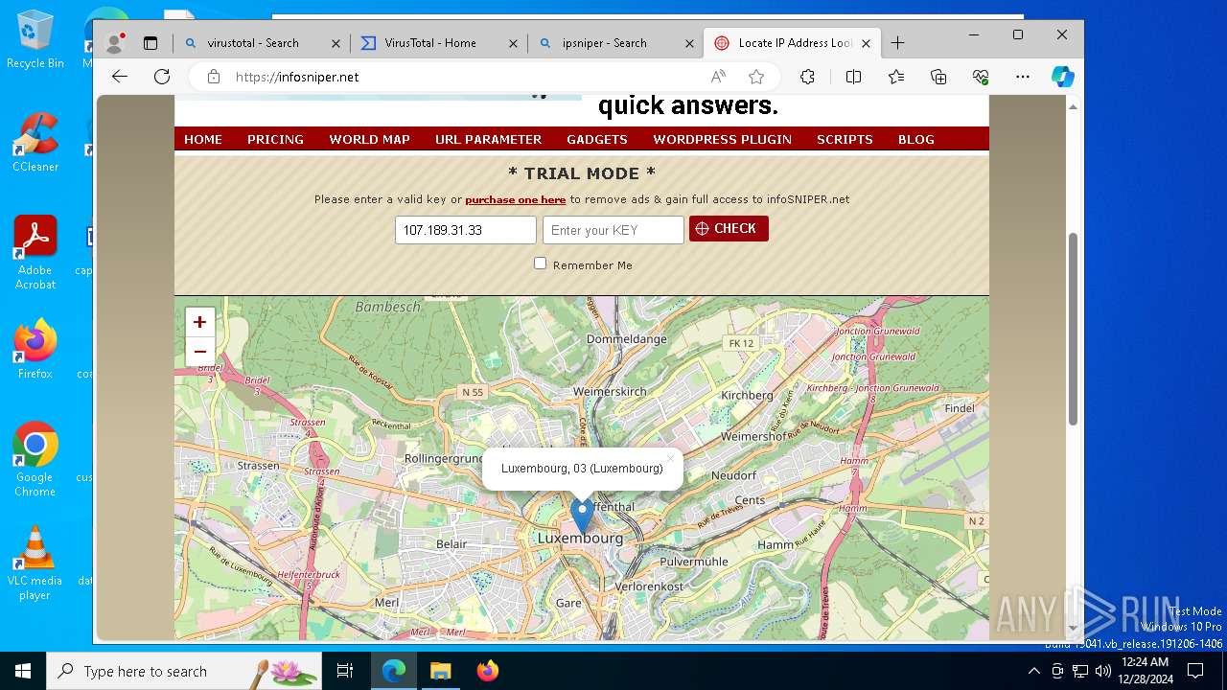Open VLC media player desktop icon

click(35, 563)
